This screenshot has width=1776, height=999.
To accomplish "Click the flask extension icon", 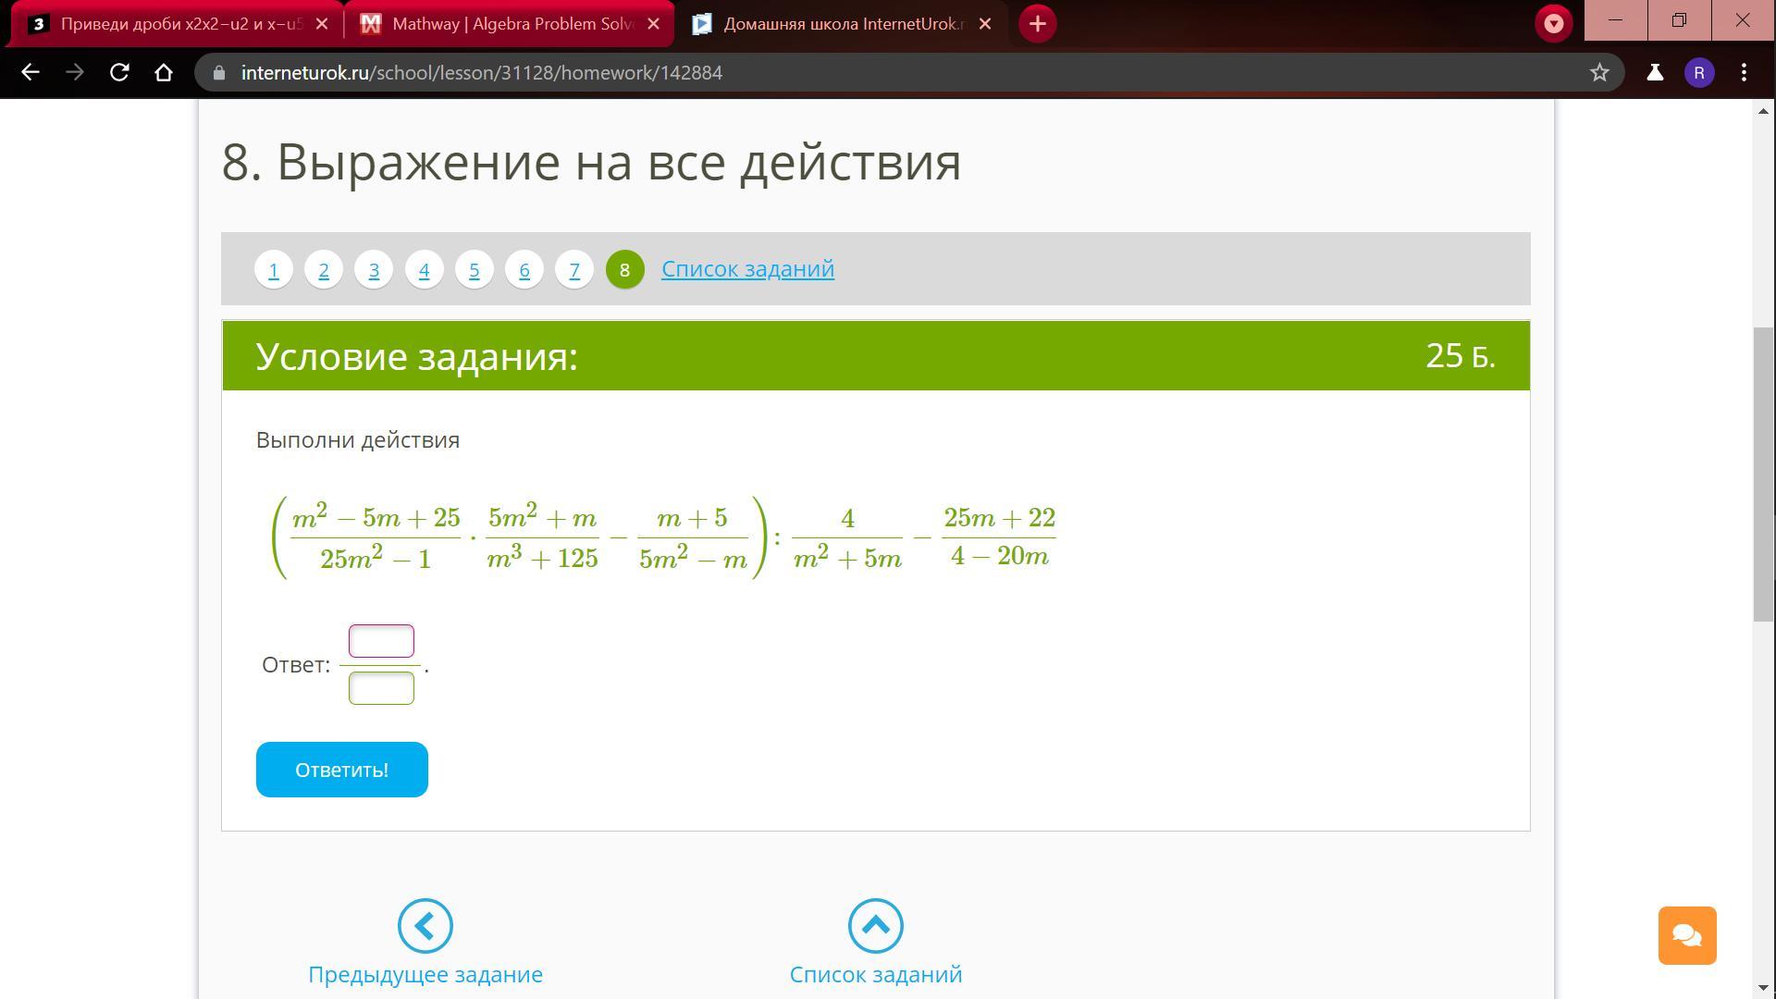I will tap(1655, 72).
